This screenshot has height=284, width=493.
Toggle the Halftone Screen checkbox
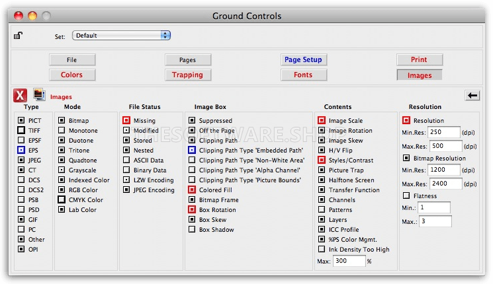click(x=322, y=180)
